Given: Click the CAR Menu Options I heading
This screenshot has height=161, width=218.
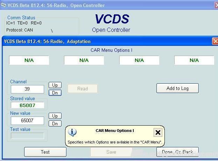Looking at the screenshot, I should pyautogui.click(x=111, y=50).
